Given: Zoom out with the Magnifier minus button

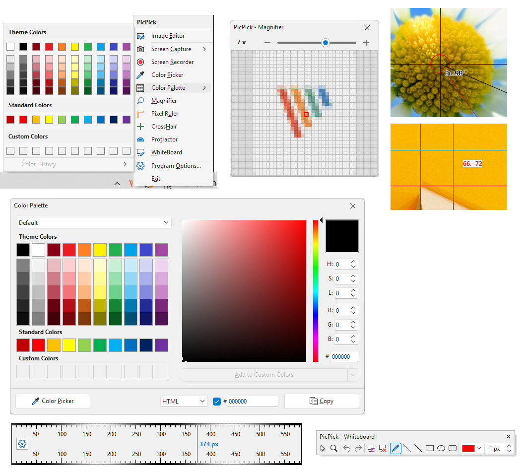Looking at the screenshot, I should coord(267,43).
